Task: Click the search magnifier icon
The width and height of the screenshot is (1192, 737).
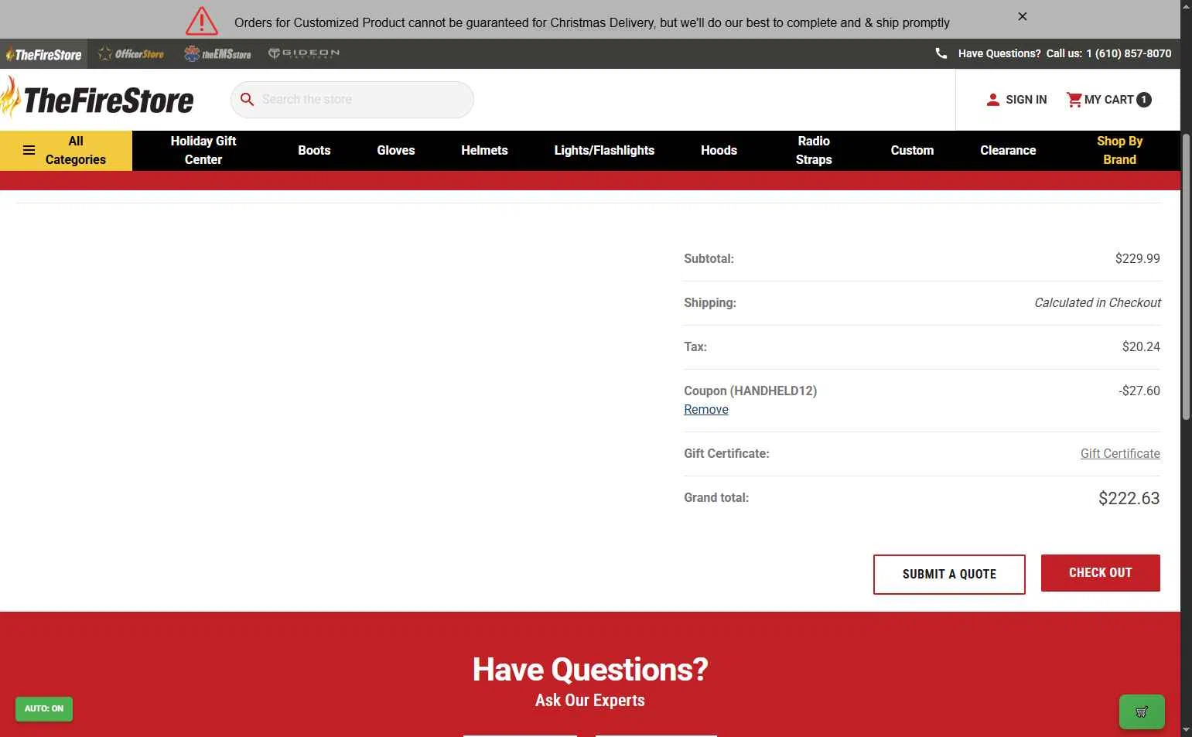Action: [247, 100]
